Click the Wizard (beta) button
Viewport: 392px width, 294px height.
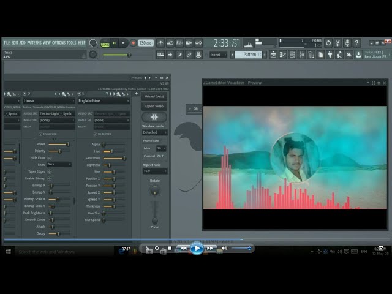tap(154, 96)
